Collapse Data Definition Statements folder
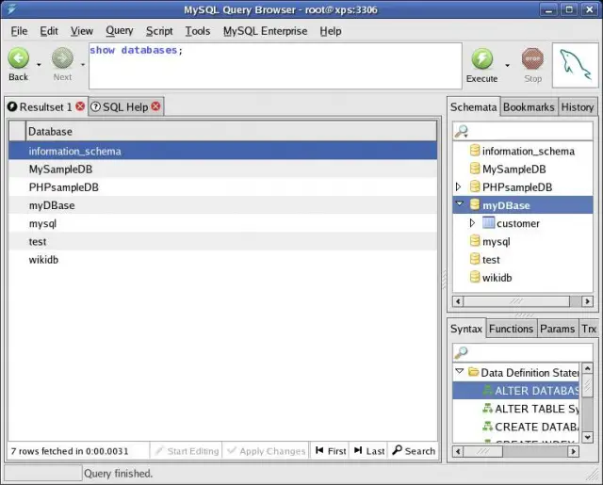The width and height of the screenshot is (603, 485). pos(459,373)
